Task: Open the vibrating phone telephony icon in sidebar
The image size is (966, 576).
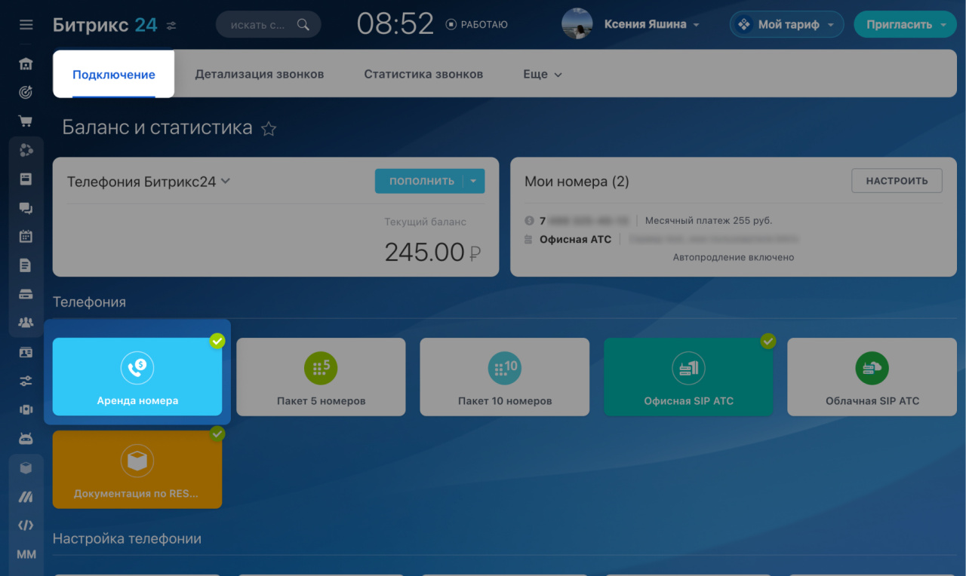Action: point(26,409)
